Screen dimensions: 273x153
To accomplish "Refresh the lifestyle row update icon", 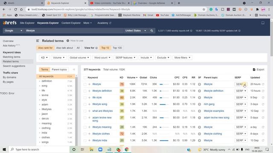I will pos(263,84).
